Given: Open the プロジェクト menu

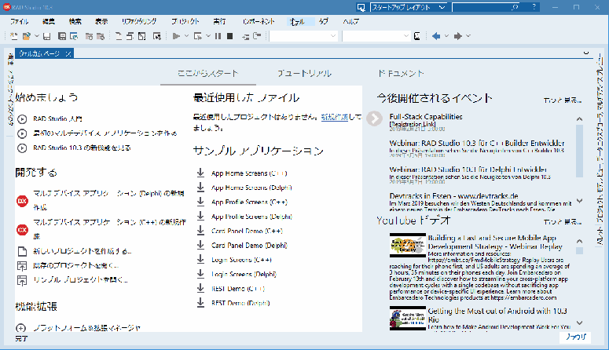Looking at the screenshot, I should click(185, 22).
